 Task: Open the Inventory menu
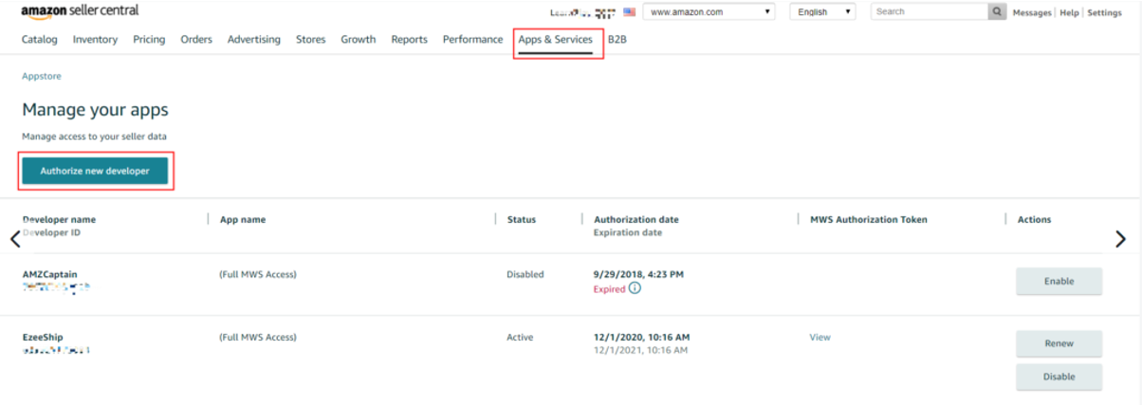(95, 39)
